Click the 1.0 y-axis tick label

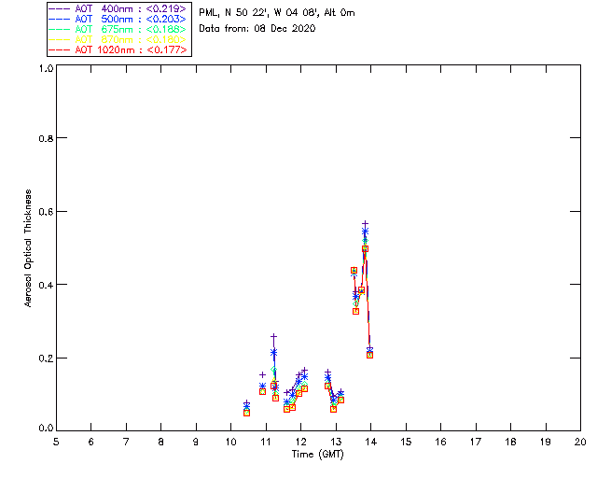(46, 68)
